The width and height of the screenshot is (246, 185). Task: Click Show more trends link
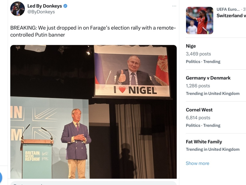click(197, 163)
